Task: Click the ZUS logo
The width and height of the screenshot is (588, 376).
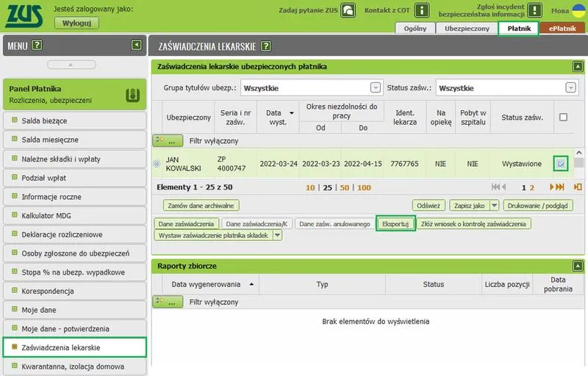Action: click(x=24, y=16)
